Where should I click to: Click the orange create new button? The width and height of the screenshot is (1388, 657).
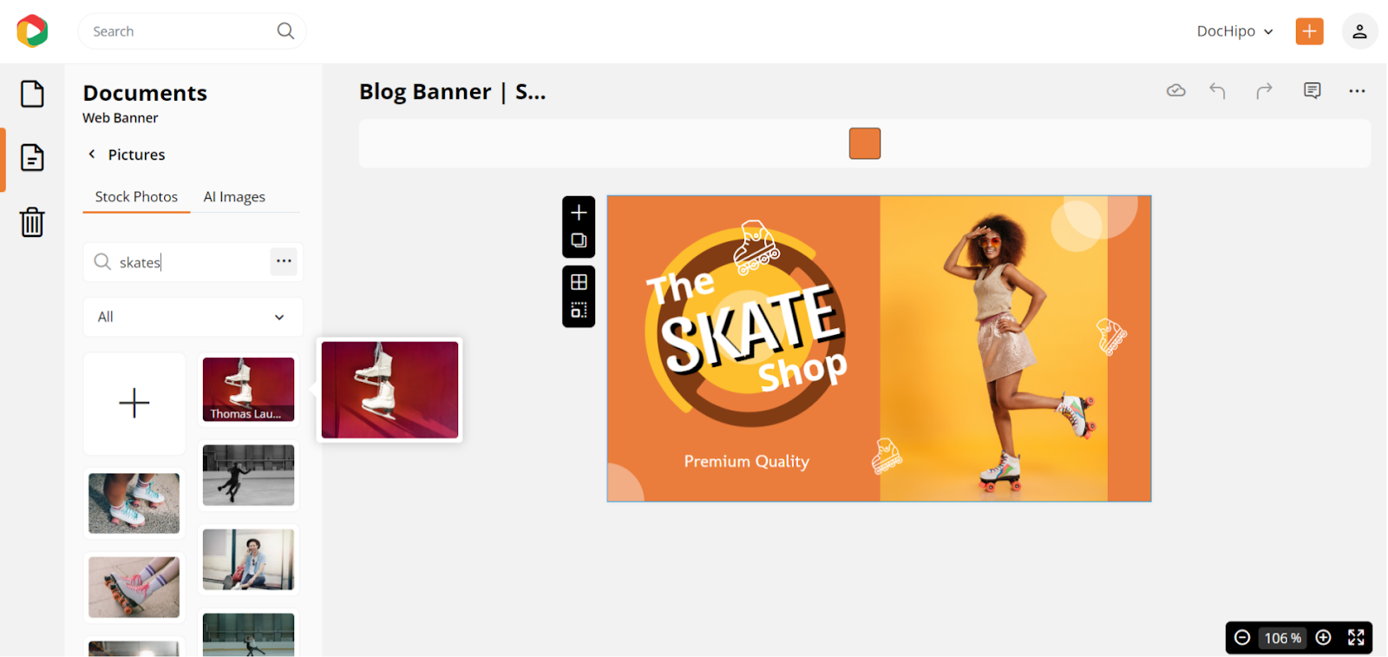click(x=1310, y=31)
